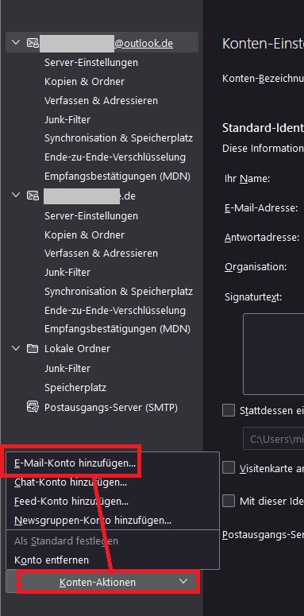Open Server-Einstellungen under outlook.de account

[91, 63]
